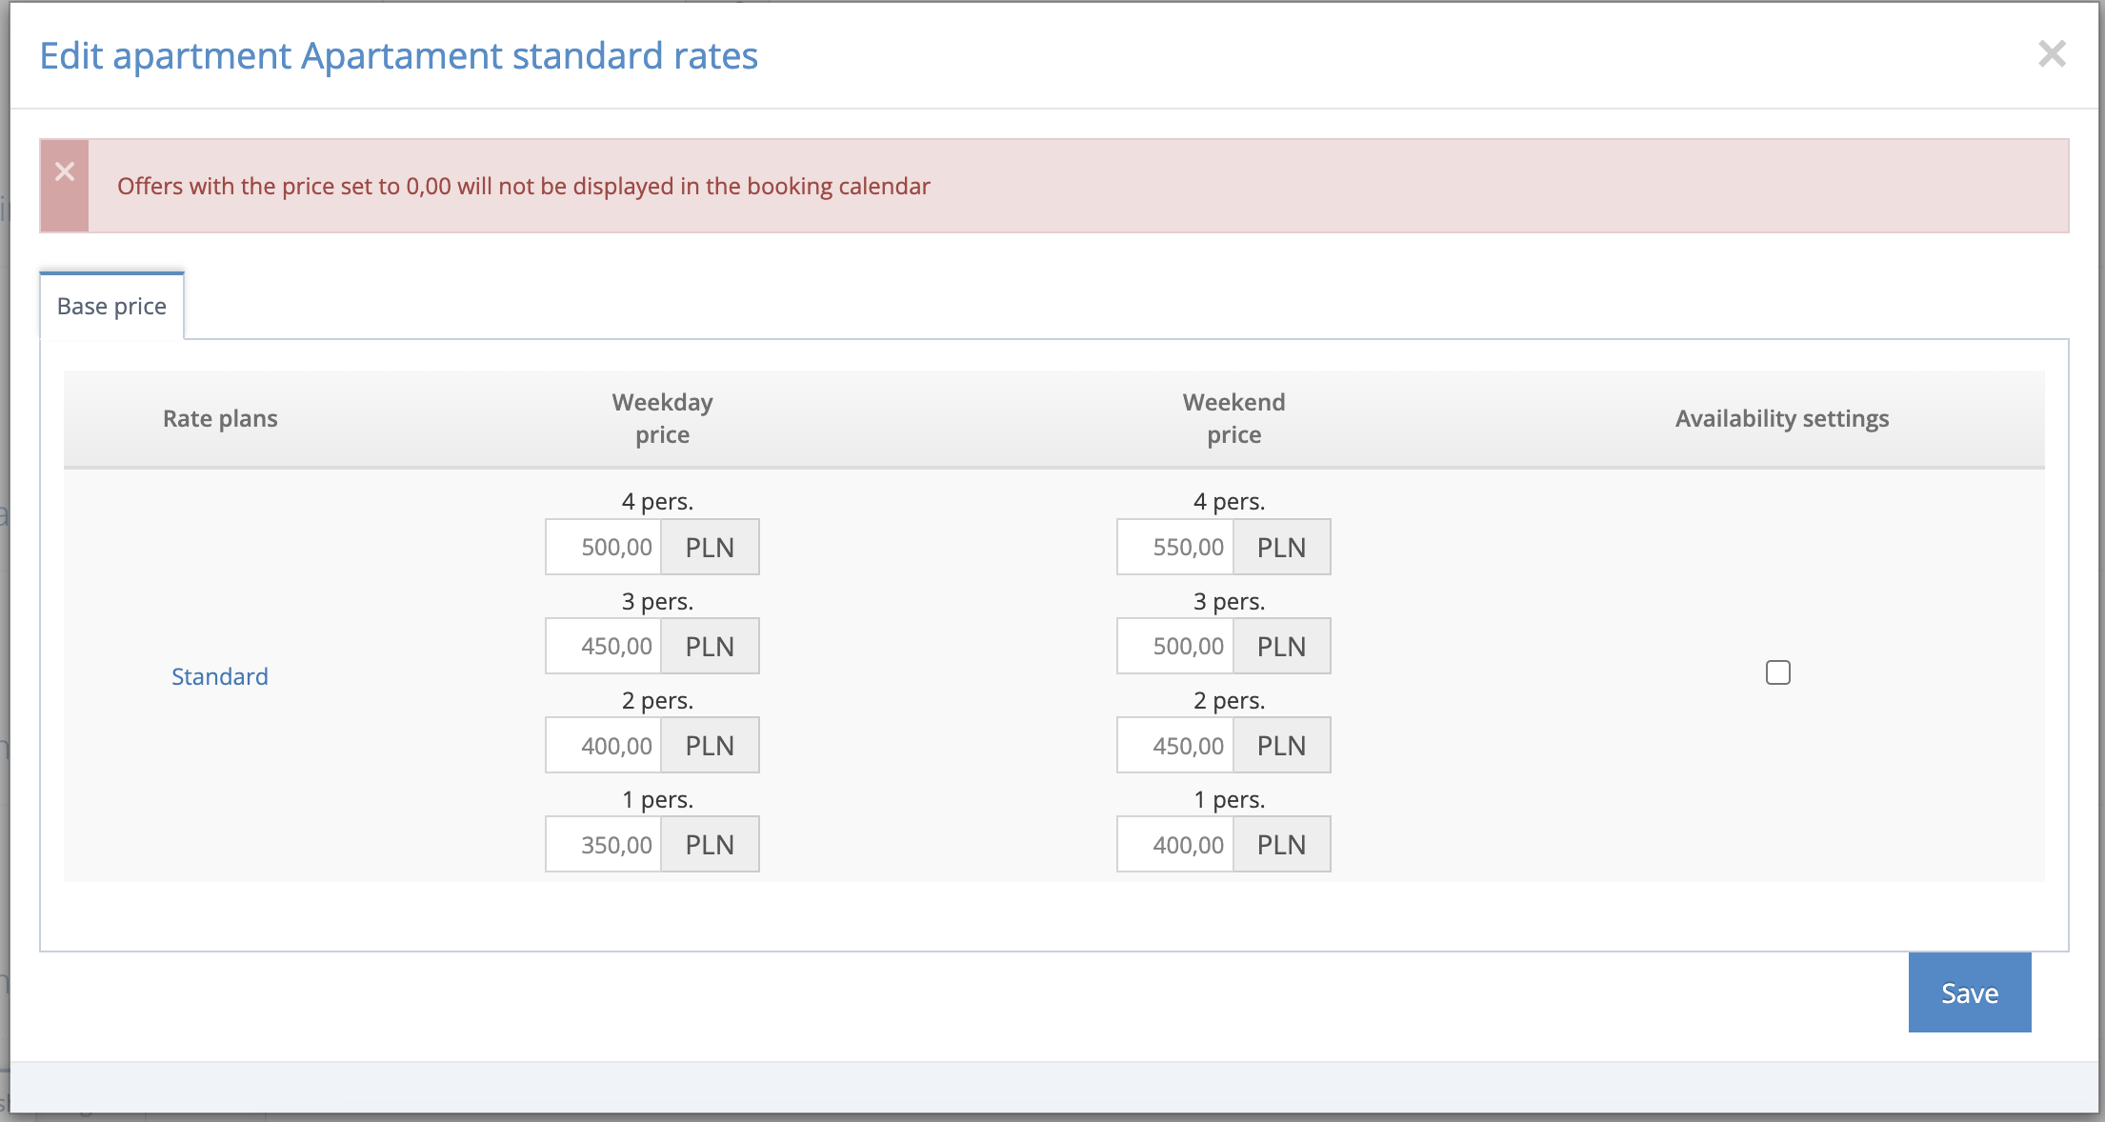Click PLN next to the 550,00 weekend price
This screenshot has width=2105, height=1122.
tap(1281, 547)
